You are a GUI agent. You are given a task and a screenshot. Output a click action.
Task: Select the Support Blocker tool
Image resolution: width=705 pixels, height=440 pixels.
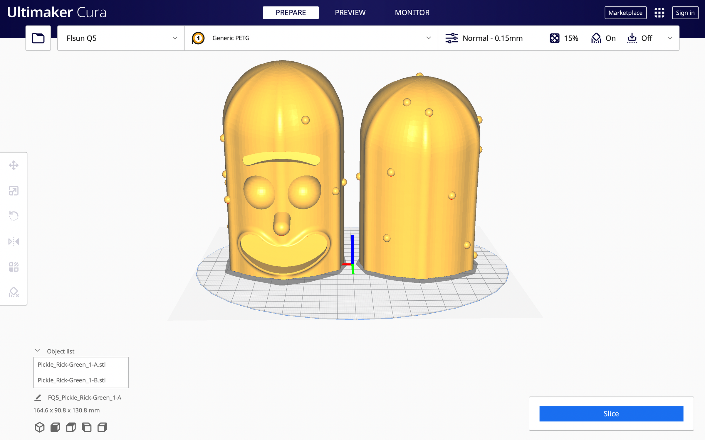coord(14,292)
